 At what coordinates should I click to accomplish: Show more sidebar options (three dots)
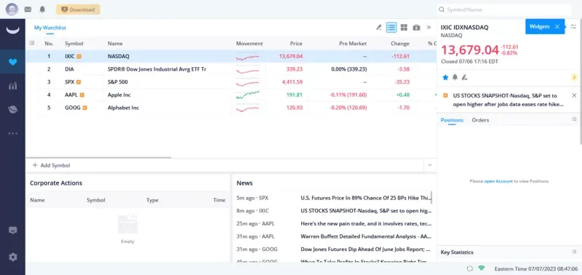pyautogui.click(x=12, y=133)
